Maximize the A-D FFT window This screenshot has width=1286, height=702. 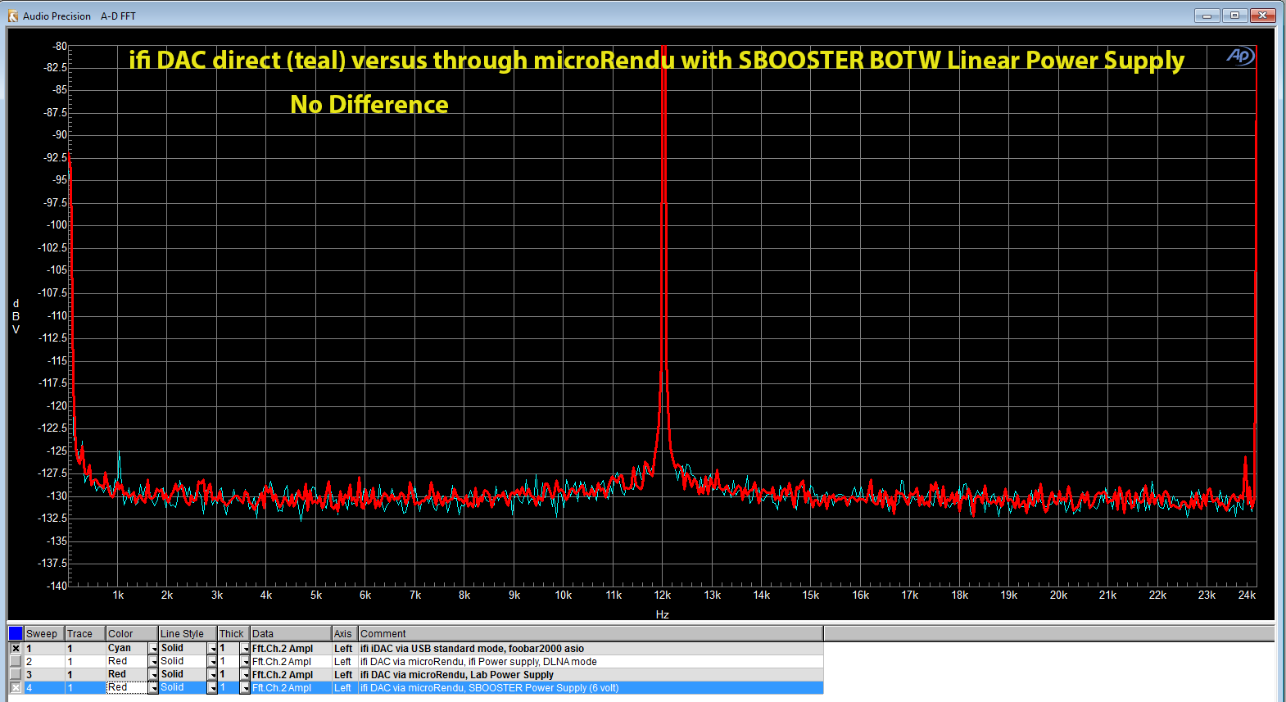click(x=1234, y=15)
